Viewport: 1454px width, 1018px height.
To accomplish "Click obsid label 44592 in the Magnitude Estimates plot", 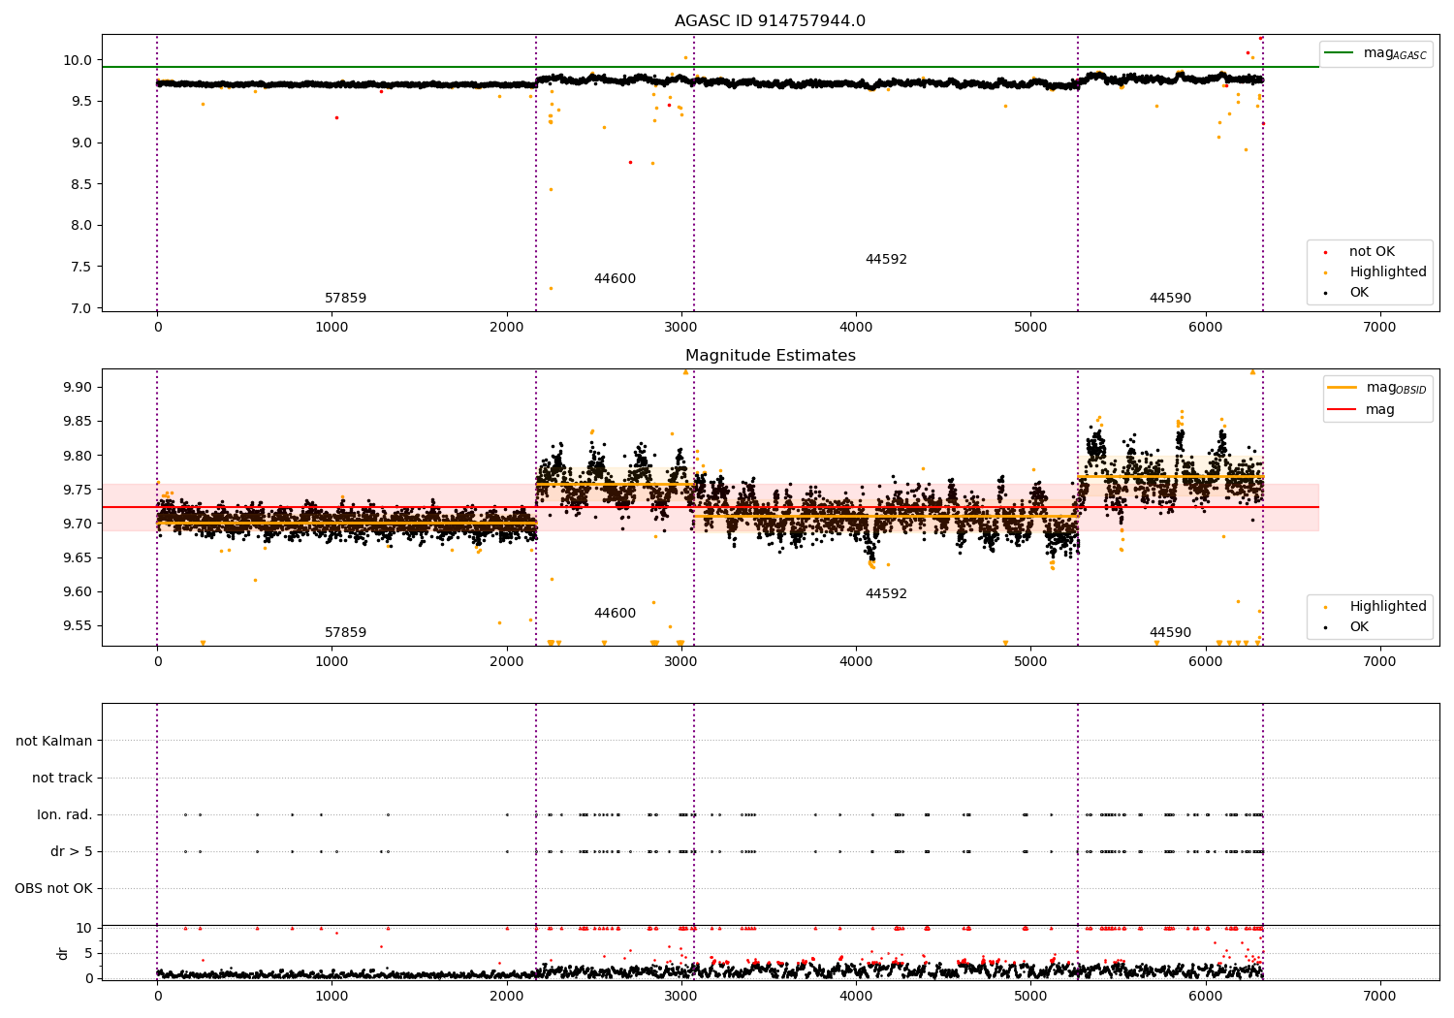I will click(x=886, y=594).
